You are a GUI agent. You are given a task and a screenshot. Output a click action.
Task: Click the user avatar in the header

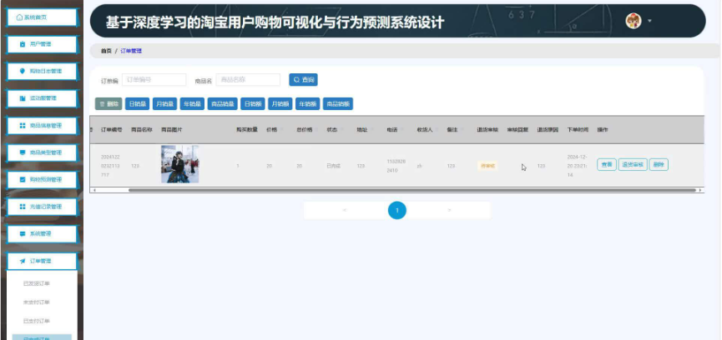(x=634, y=21)
